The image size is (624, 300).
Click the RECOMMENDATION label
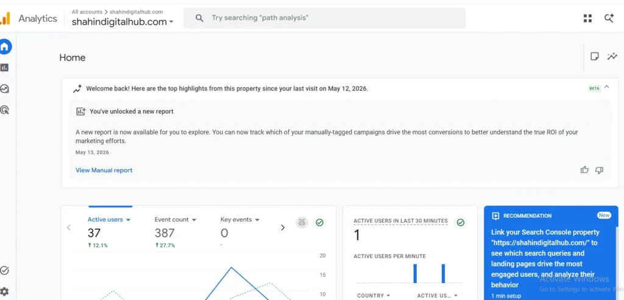coord(527,216)
